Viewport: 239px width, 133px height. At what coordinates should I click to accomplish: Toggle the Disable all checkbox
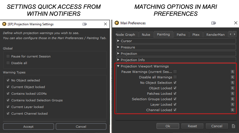tap(8, 63)
